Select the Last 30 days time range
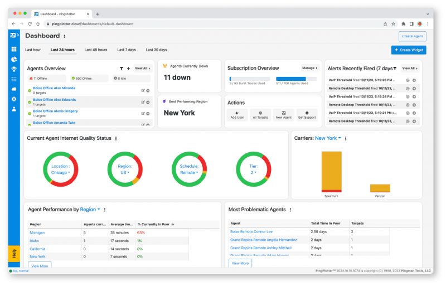Image resolution: width=446 pixels, height=286 pixels. (x=157, y=50)
